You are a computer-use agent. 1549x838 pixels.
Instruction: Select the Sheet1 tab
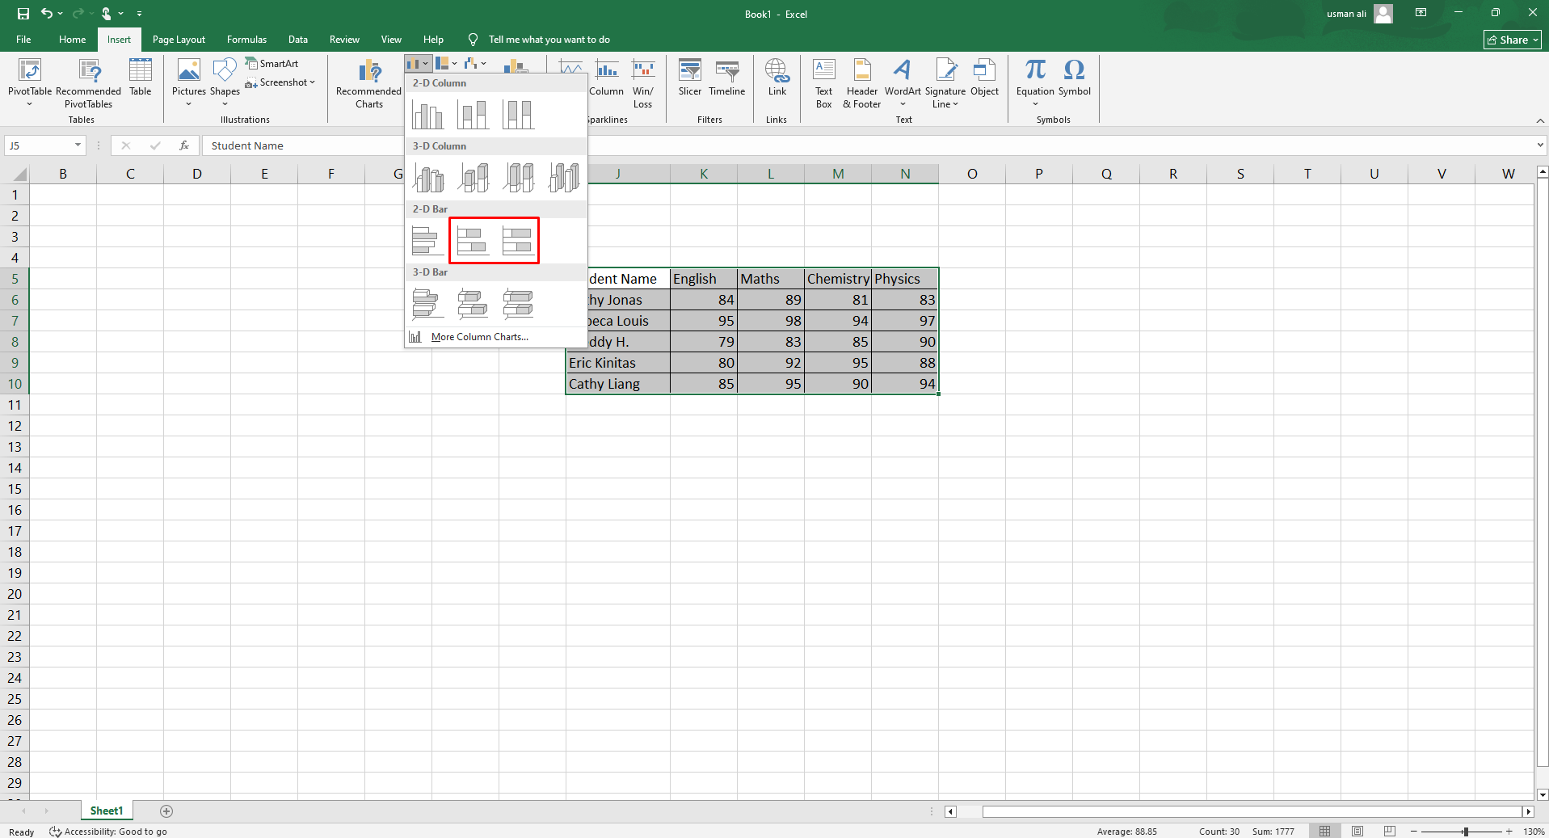tap(107, 811)
